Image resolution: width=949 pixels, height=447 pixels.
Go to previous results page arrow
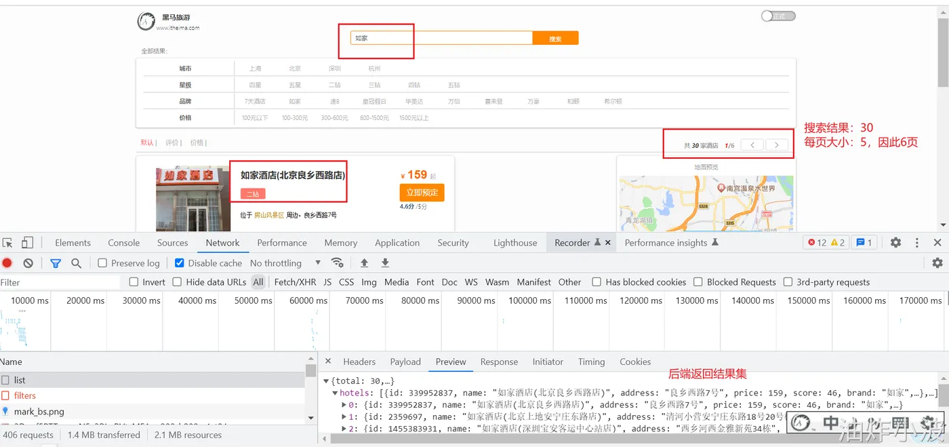pos(752,145)
